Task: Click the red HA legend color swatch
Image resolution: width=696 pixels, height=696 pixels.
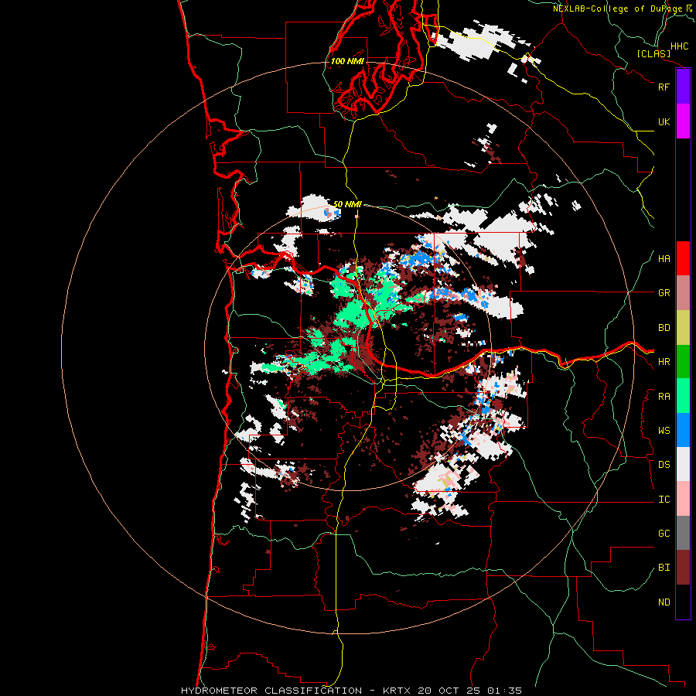Action: 683,258
